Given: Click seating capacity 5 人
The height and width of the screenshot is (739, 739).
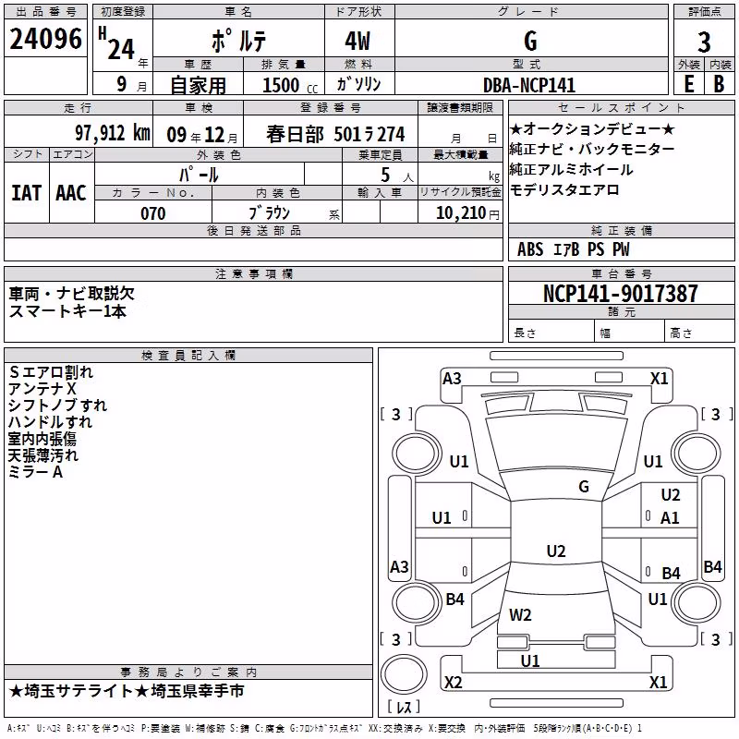Looking at the screenshot, I should 397,176.
